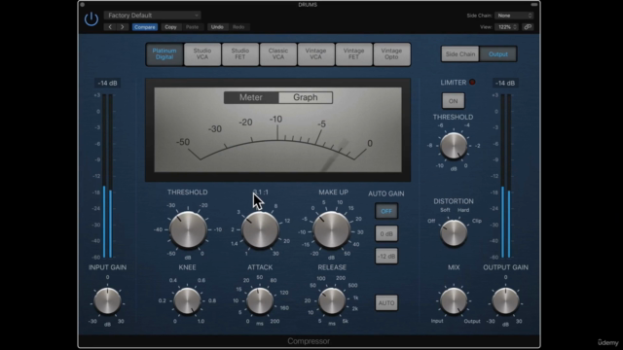Click the Attack knob
The width and height of the screenshot is (623, 350).
click(x=260, y=300)
